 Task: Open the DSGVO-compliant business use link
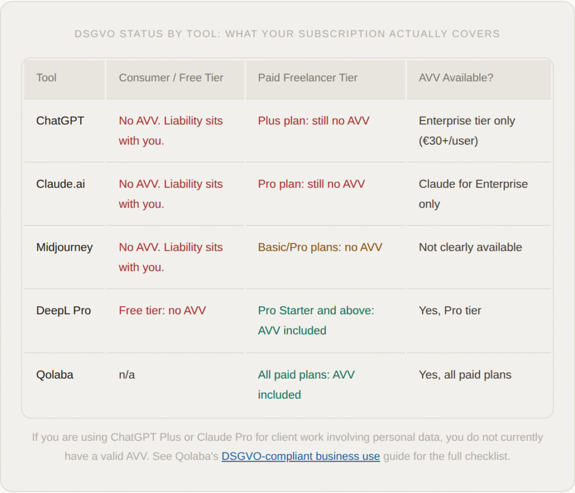click(x=300, y=456)
